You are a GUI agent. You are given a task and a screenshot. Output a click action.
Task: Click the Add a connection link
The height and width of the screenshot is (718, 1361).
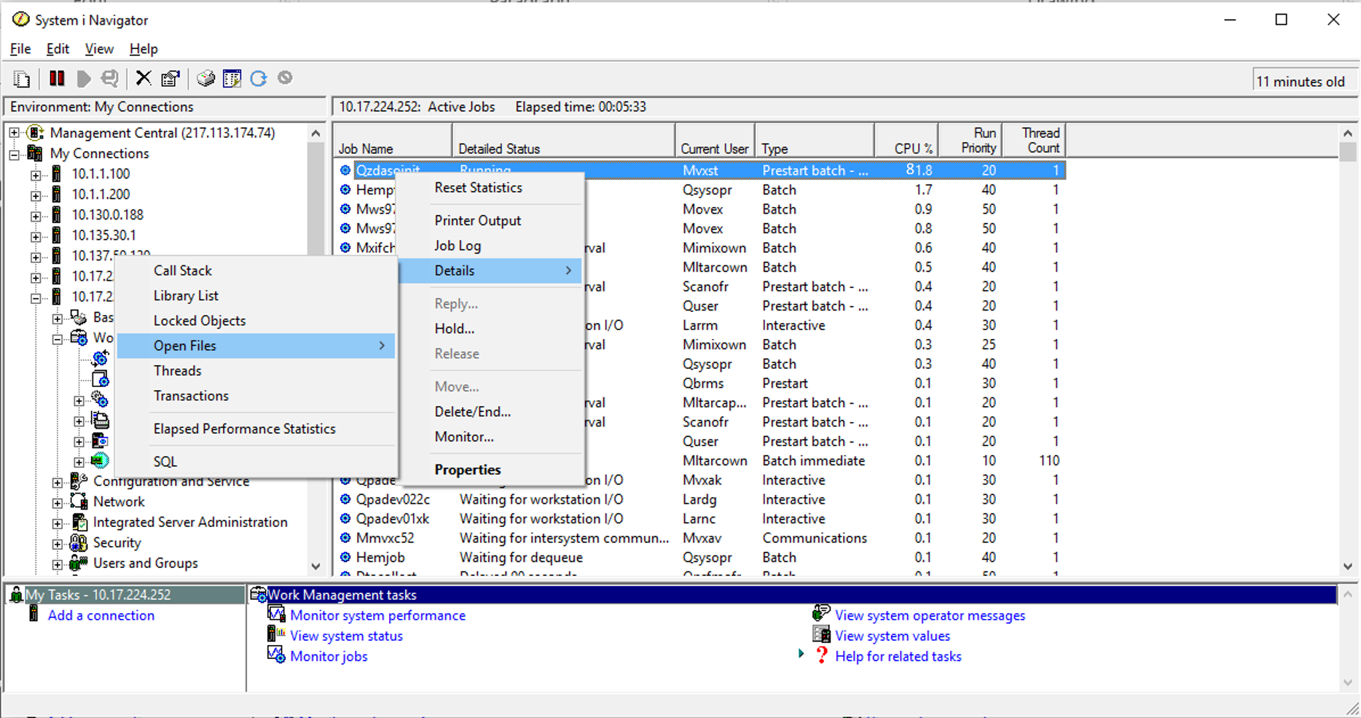[101, 615]
